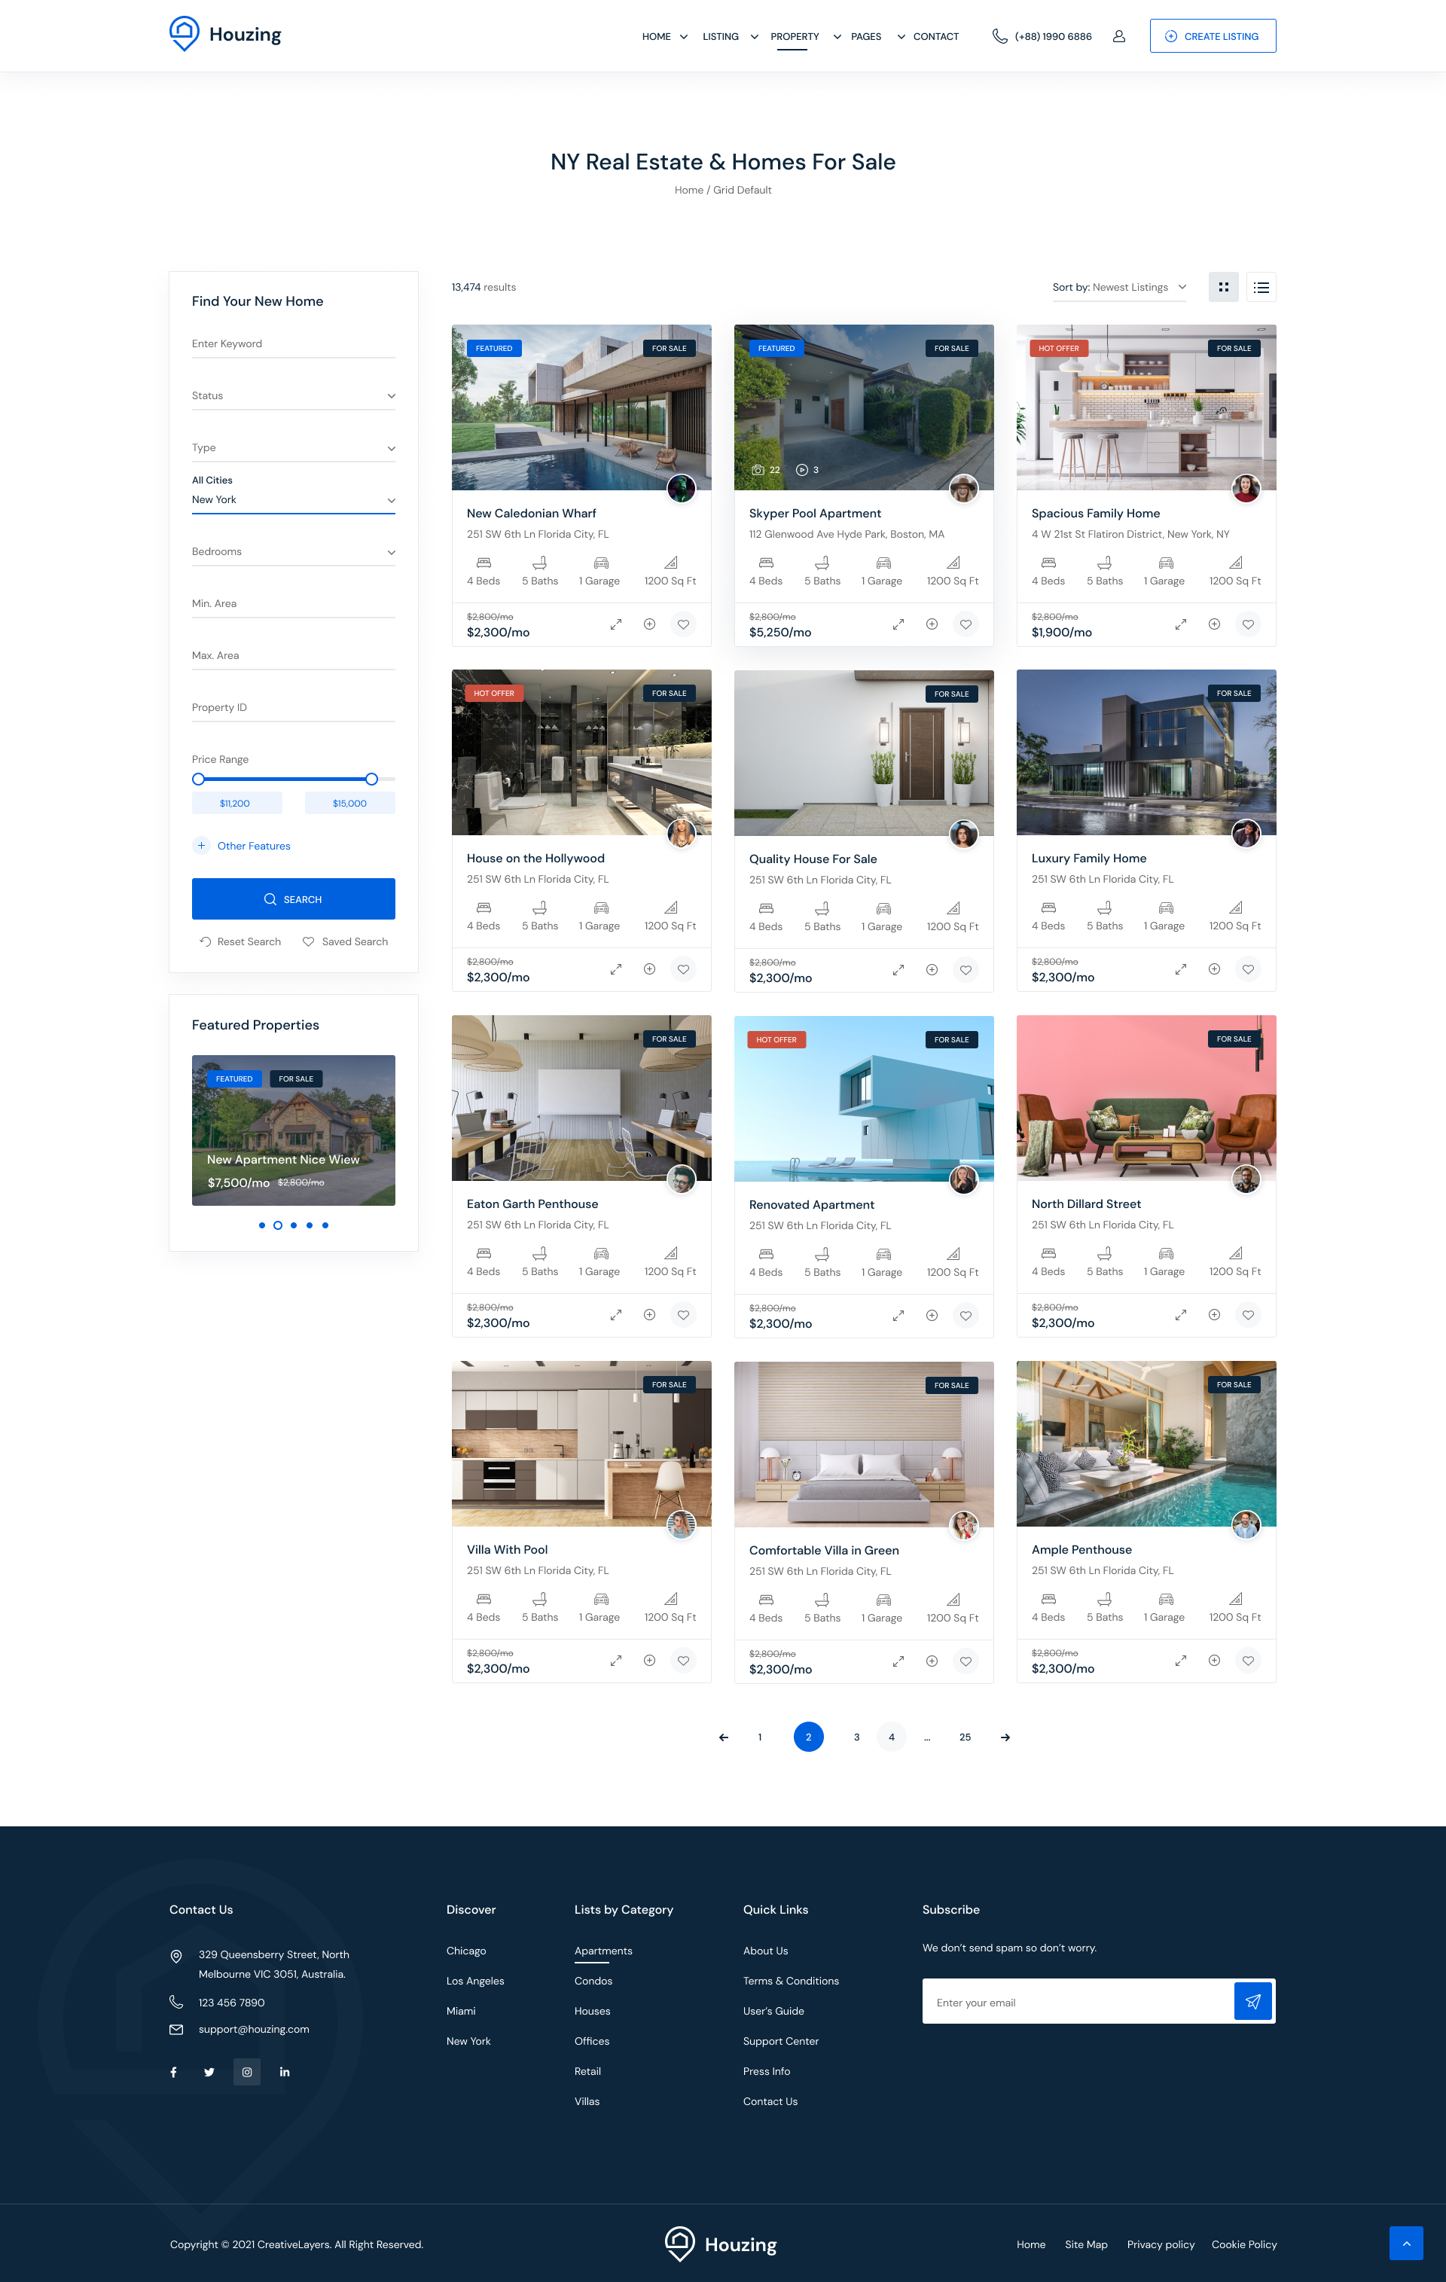The image size is (1446, 2282).
Task: Click the scroll-to-top arrow button
Action: tap(1405, 2242)
